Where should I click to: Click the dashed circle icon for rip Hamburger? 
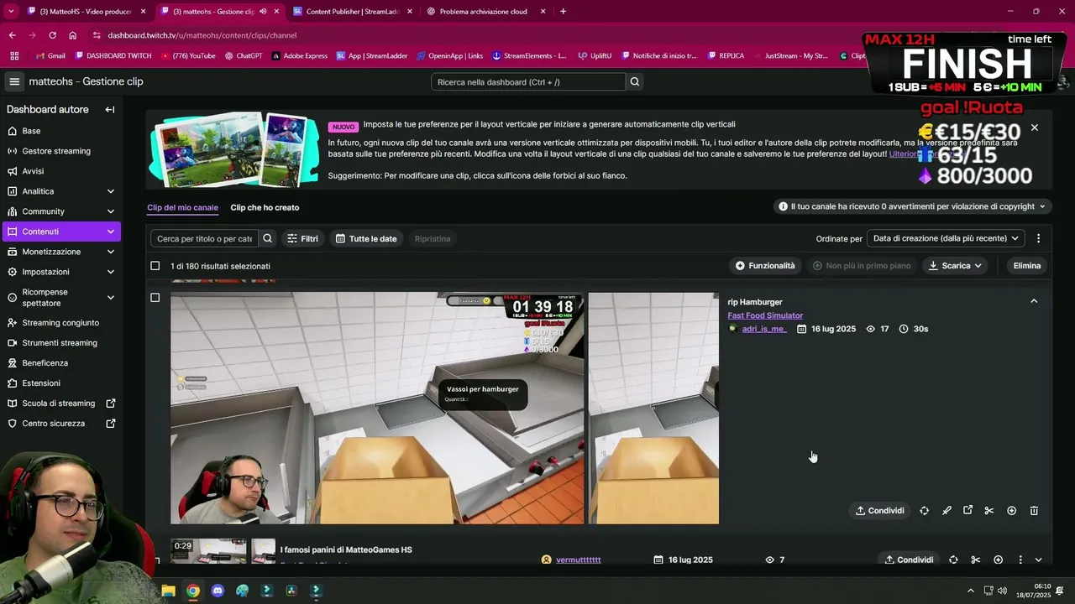coord(925,511)
